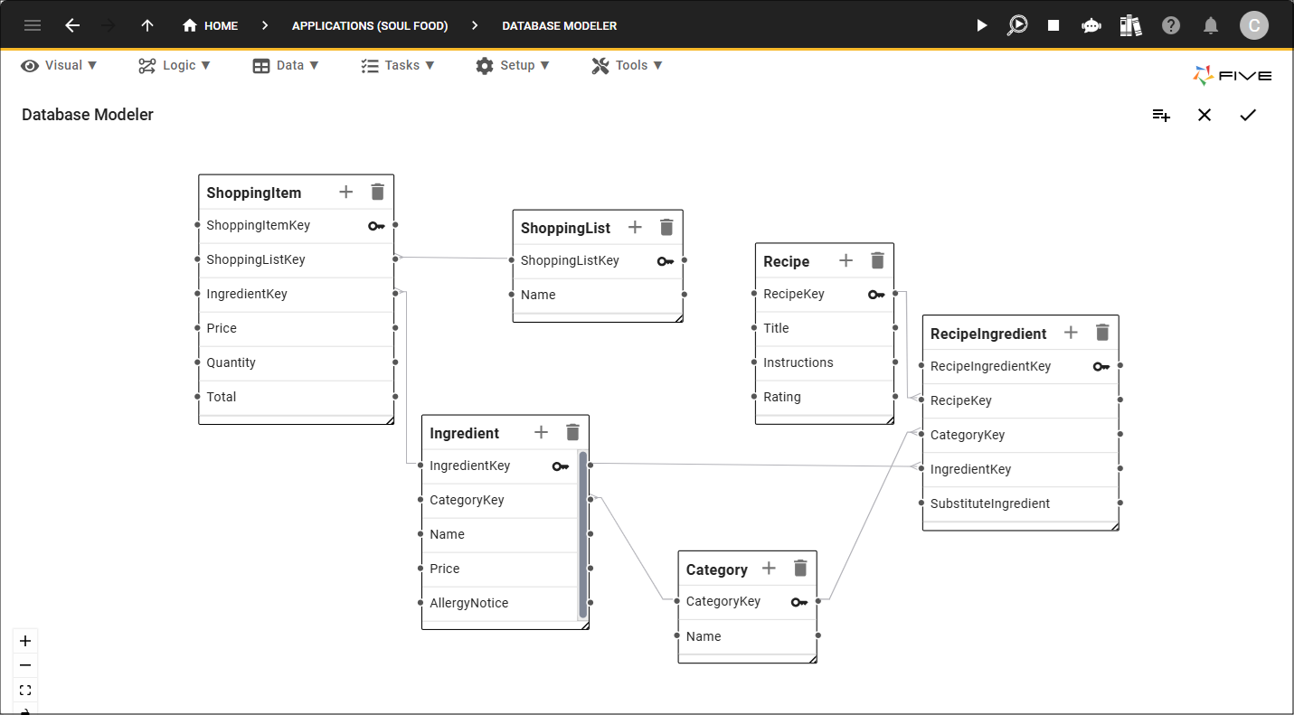Click connector dot right of Category CategoryKey
The image size is (1294, 715).
coord(817,600)
